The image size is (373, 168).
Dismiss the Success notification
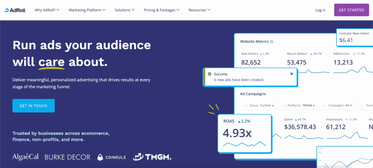[x=291, y=74]
